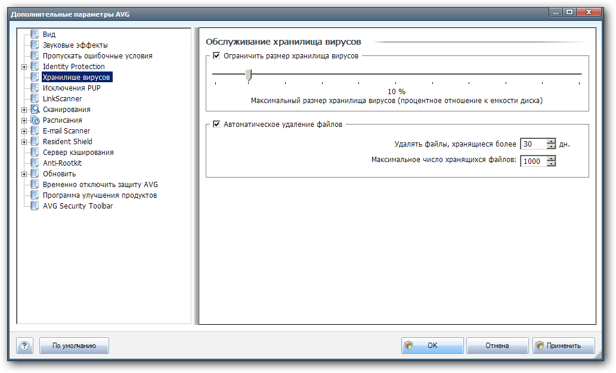Increase maximum files count with up arrow
Viewport: 616px width, 373px height.
coord(552,158)
